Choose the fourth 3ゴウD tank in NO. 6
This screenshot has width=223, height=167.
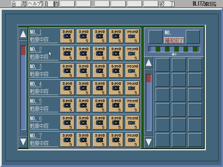click(x=116, y=123)
